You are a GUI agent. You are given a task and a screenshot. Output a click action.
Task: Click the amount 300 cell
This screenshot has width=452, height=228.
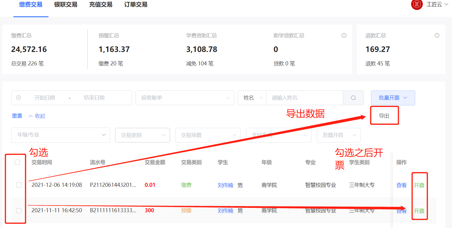[149, 210]
